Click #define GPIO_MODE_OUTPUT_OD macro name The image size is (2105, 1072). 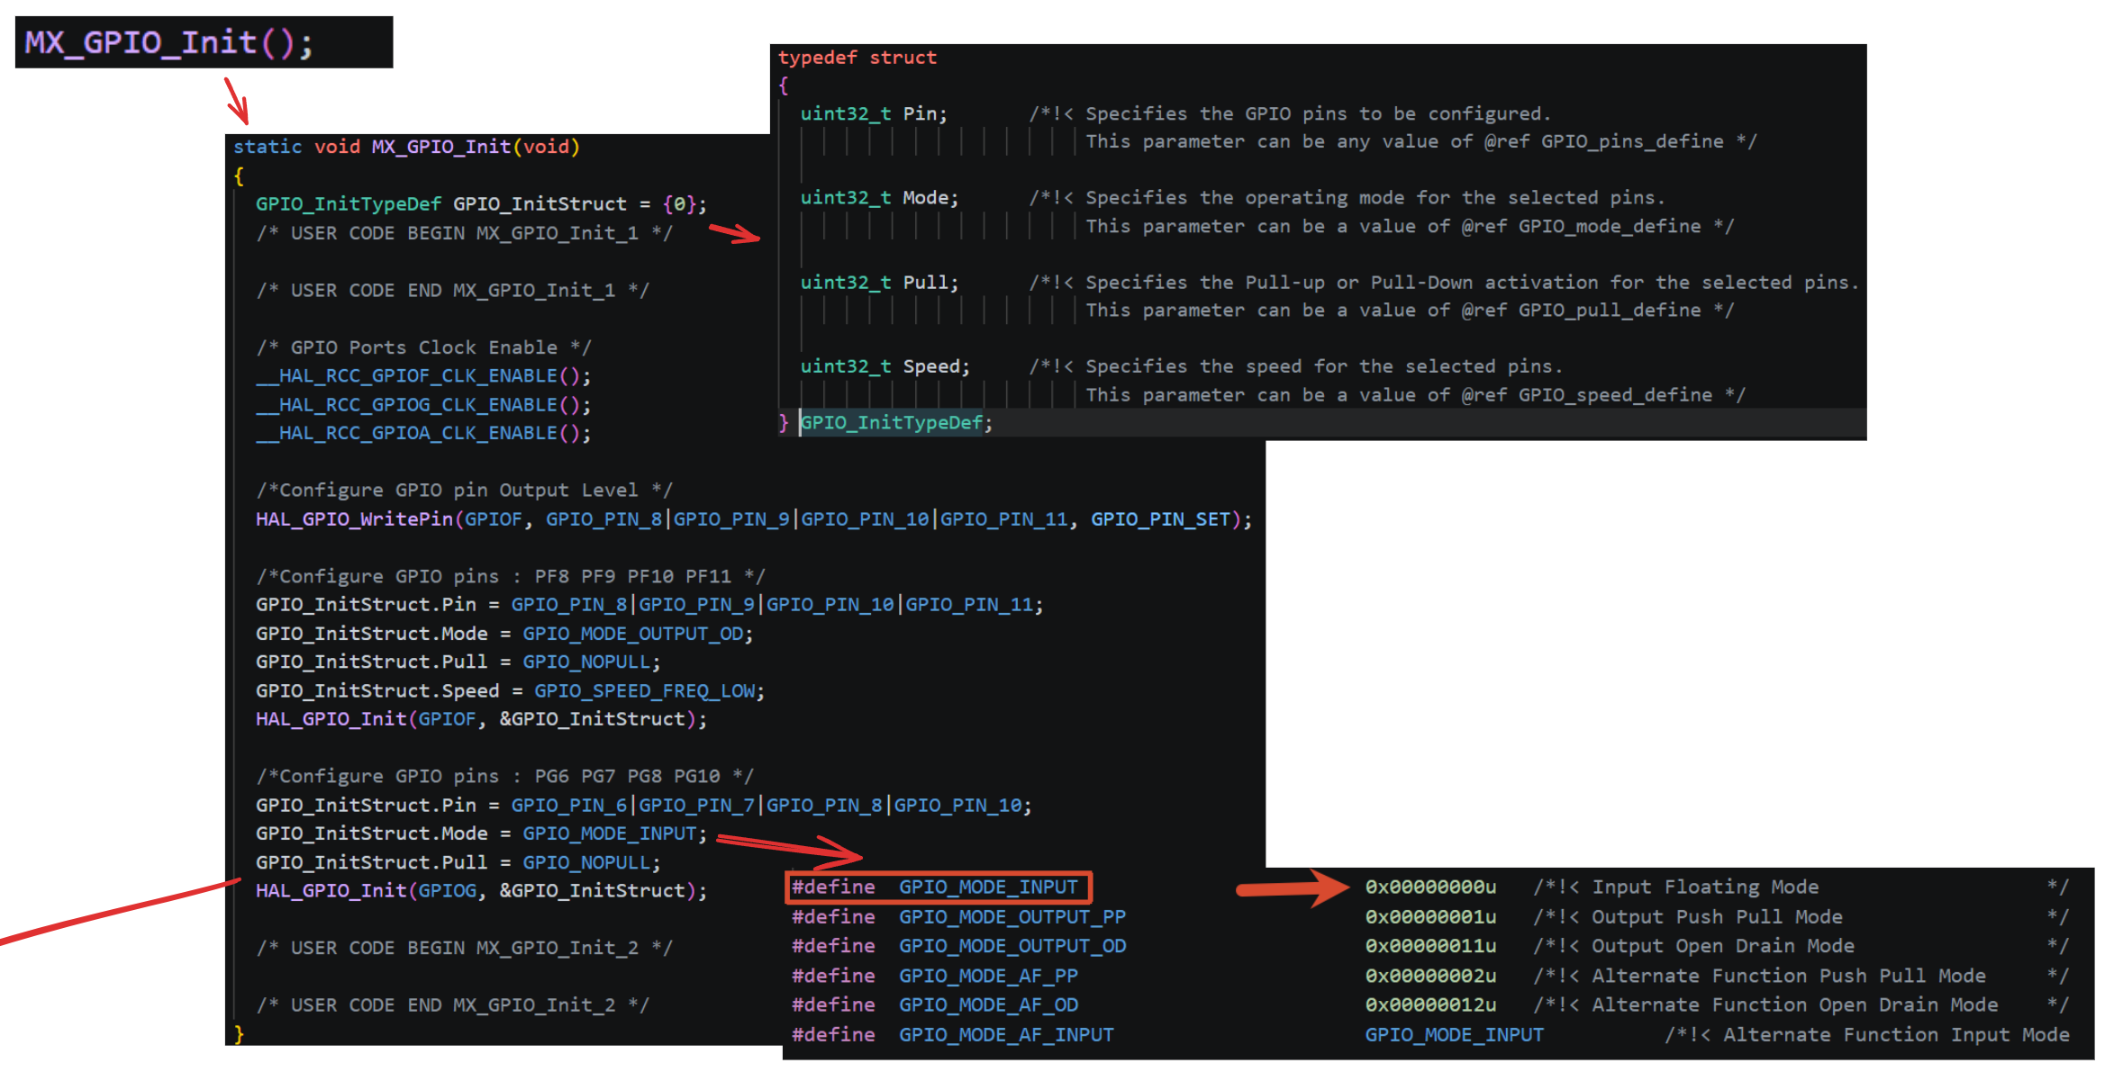click(1012, 946)
